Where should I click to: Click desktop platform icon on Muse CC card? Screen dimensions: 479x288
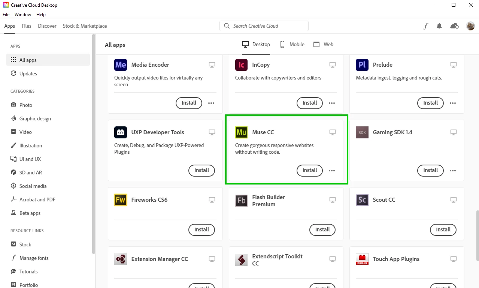click(x=333, y=132)
